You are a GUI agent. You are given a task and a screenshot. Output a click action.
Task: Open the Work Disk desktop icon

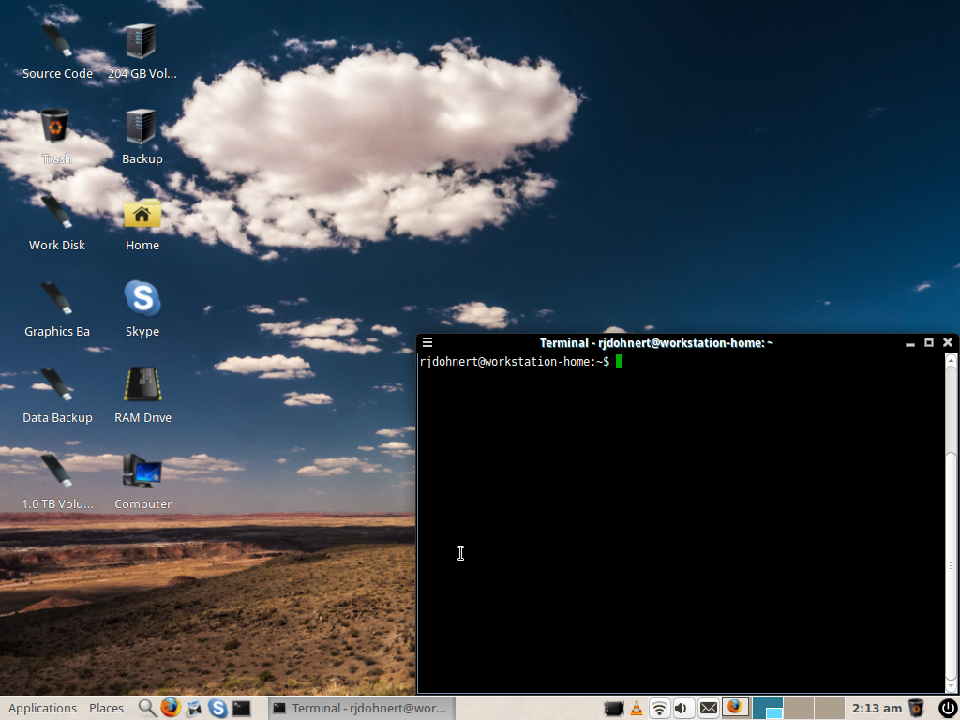click(x=56, y=214)
